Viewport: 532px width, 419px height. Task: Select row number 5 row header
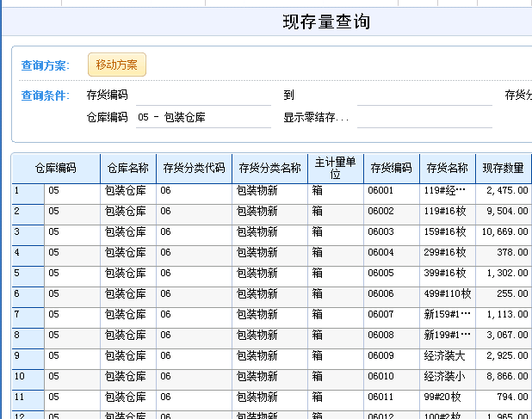point(27,274)
